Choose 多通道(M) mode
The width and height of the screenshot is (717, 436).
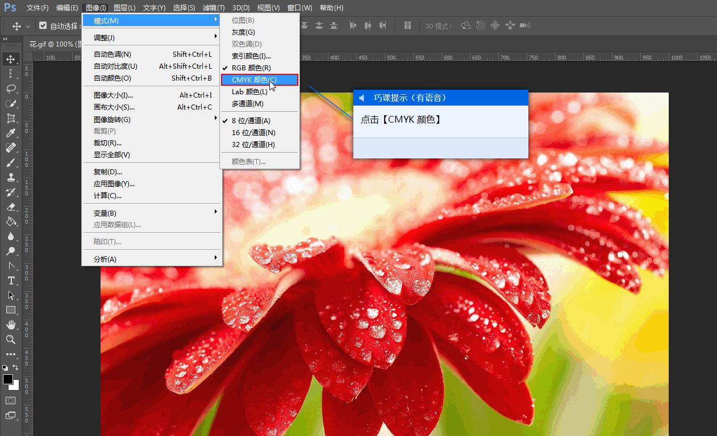[x=259, y=103]
